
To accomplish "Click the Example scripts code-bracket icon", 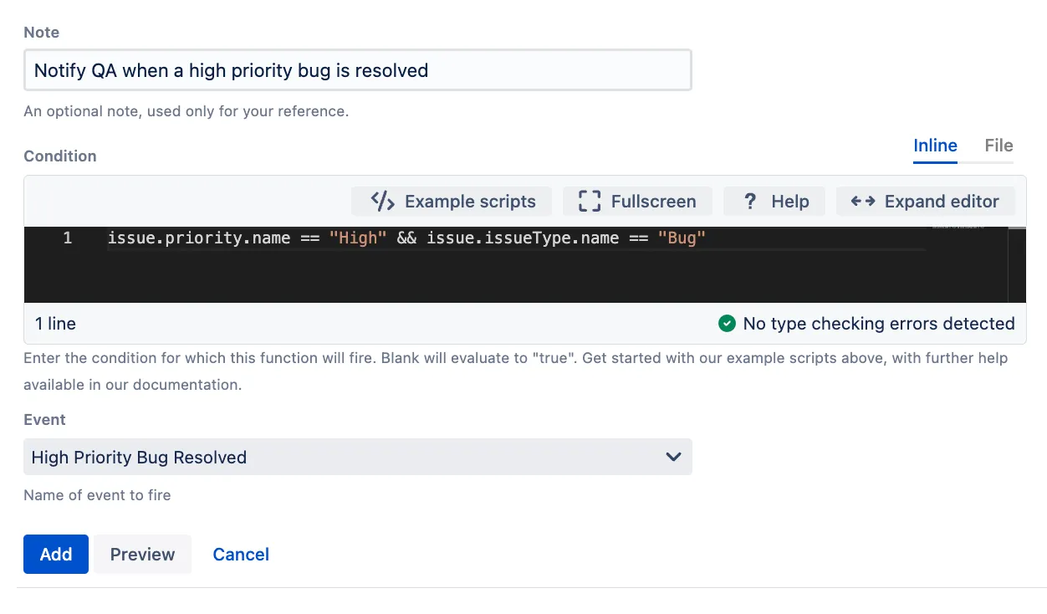I will [x=382, y=202].
